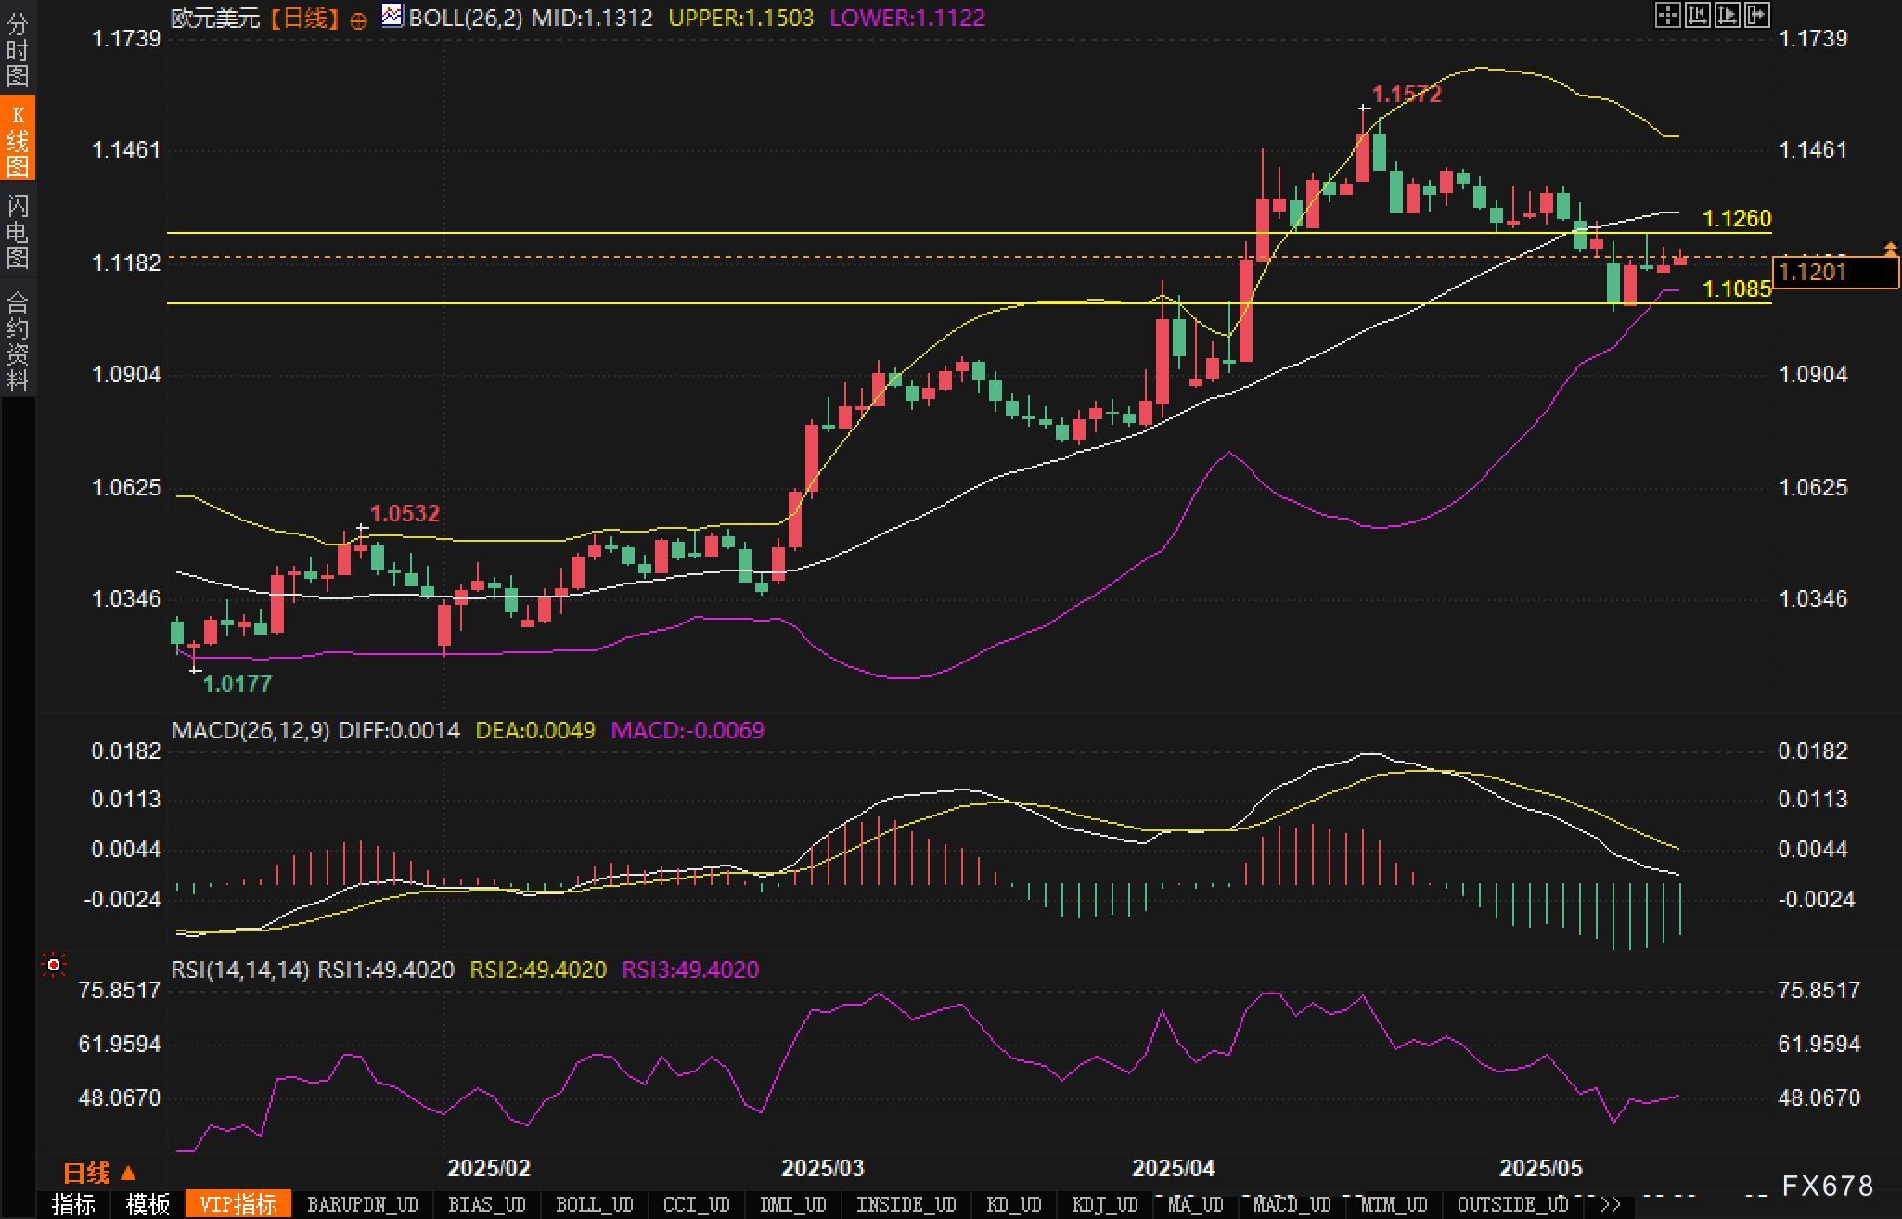Switch to 分时图 view in sidebar
Screen dimensions: 1902x1219
tap(18, 50)
